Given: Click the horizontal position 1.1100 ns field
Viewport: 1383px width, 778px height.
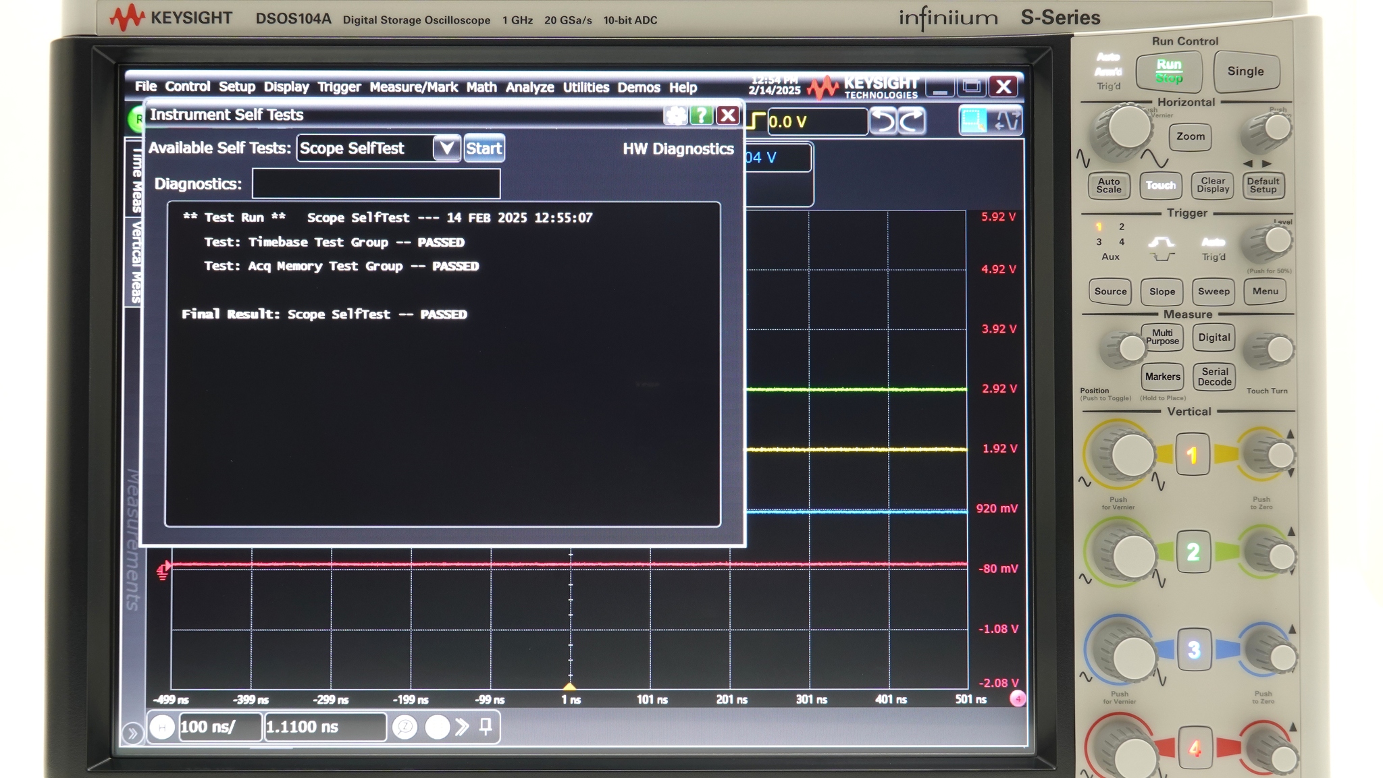Looking at the screenshot, I should pos(325,727).
